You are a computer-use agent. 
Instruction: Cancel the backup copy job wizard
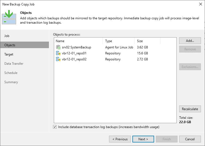[x=190, y=139]
